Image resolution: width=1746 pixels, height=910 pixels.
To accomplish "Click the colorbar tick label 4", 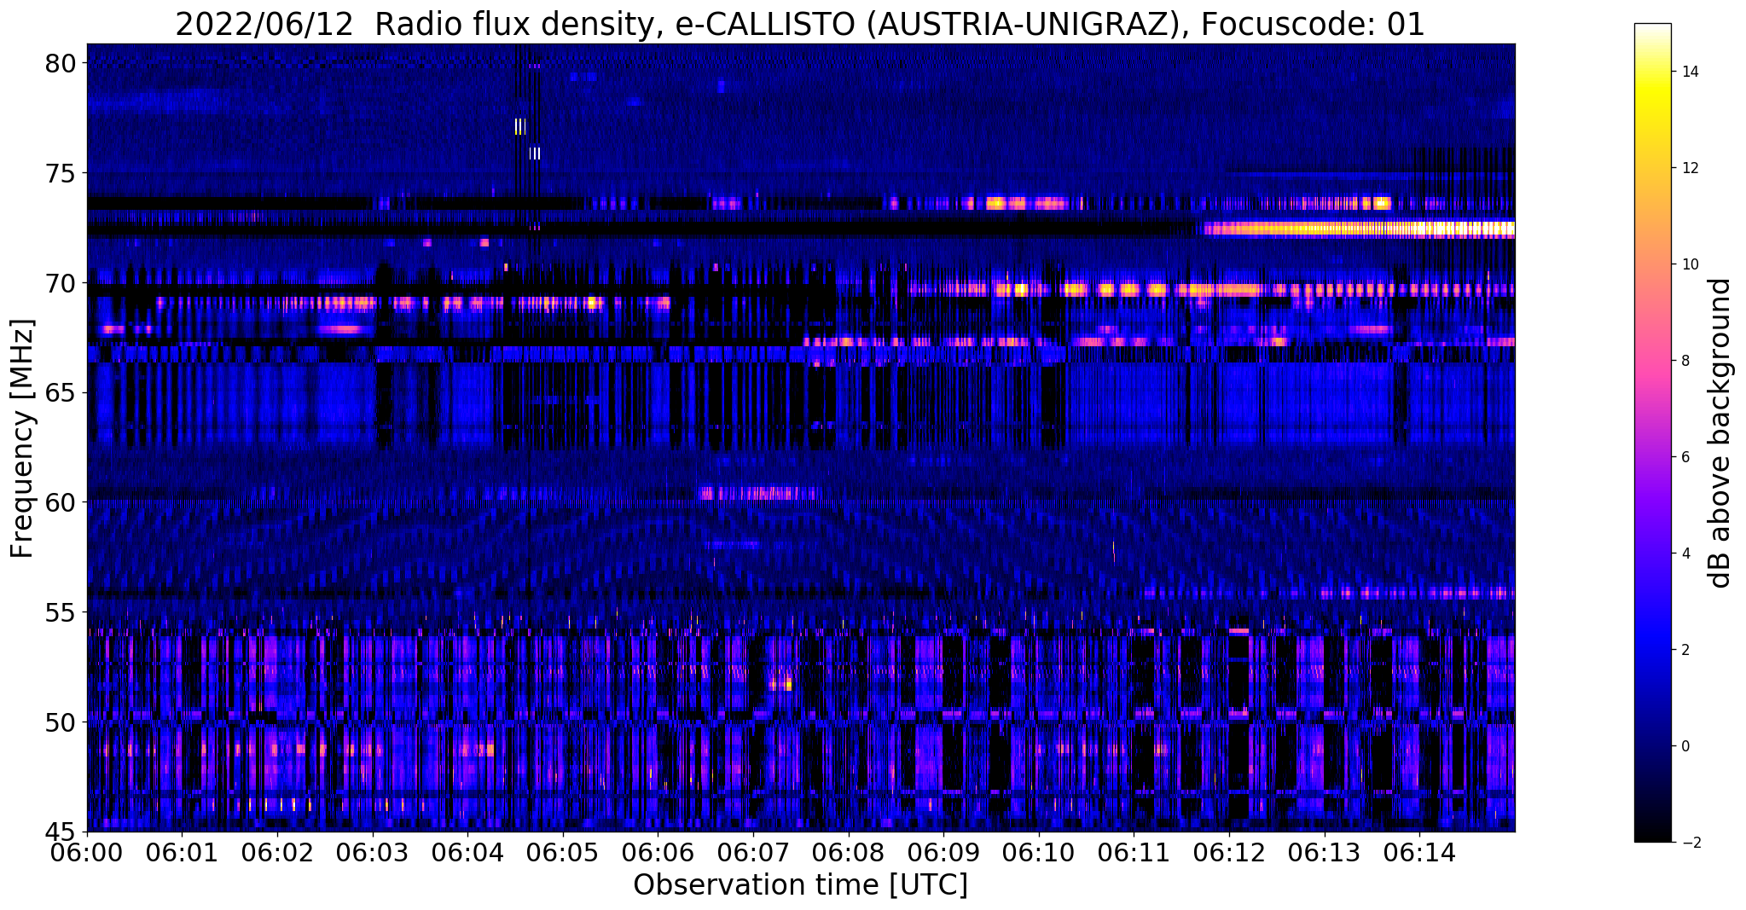I will pos(1685,554).
